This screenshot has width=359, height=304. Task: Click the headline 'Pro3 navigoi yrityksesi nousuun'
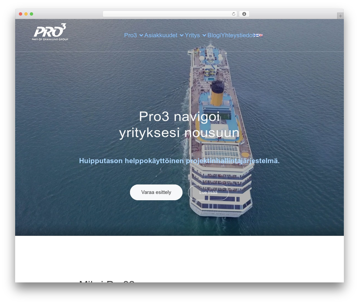point(179,125)
